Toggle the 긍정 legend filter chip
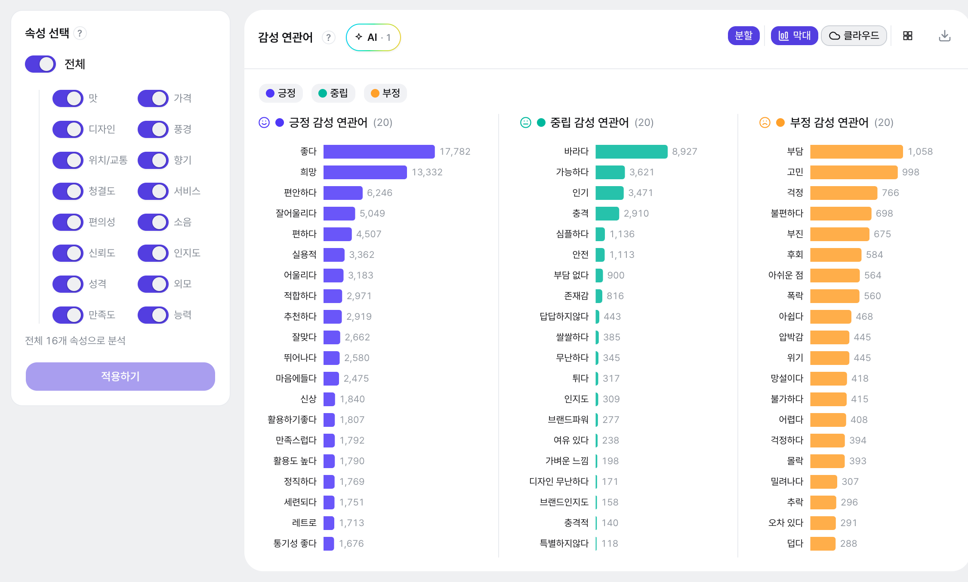968x582 pixels. [281, 93]
